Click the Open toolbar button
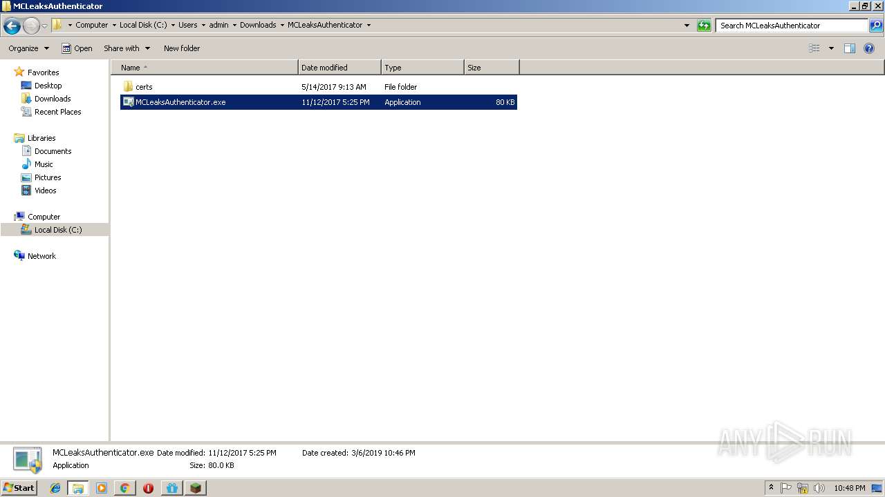 click(77, 48)
